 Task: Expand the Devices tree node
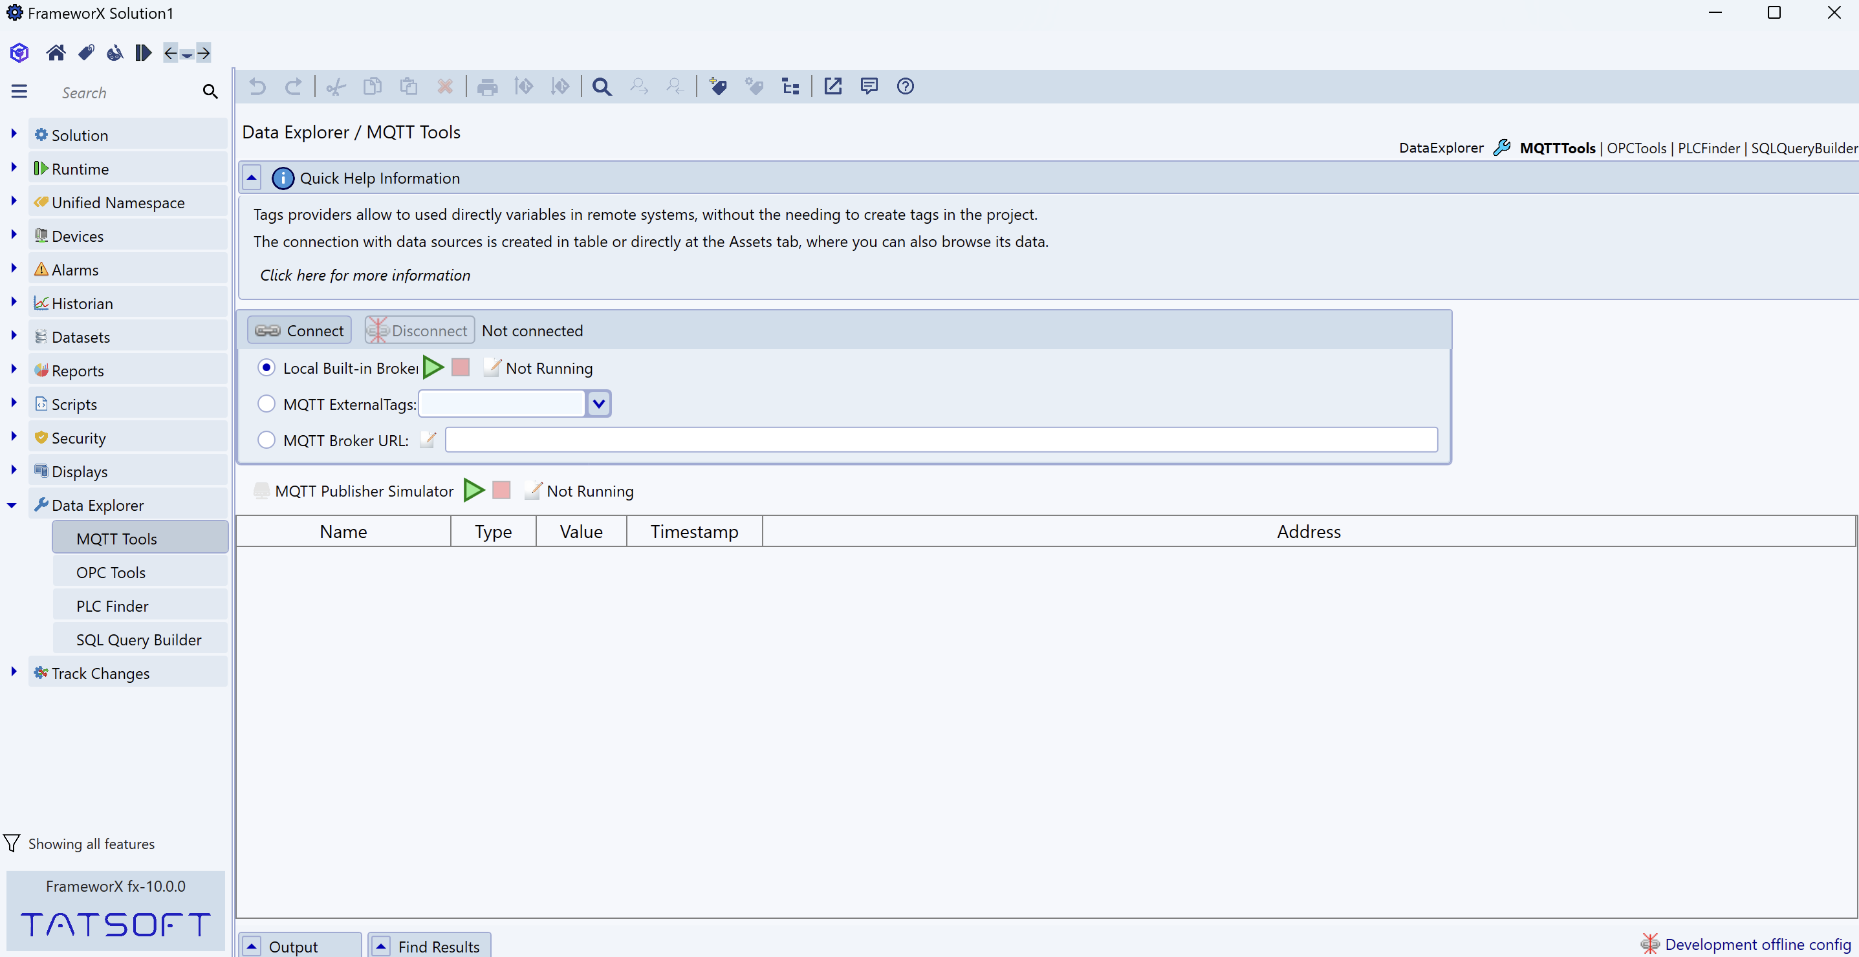[13, 234]
